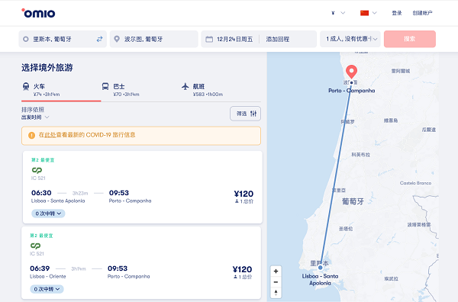The width and height of the screenshot is (458, 302).
Task: Click the destination location pin icon
Action: (117, 39)
